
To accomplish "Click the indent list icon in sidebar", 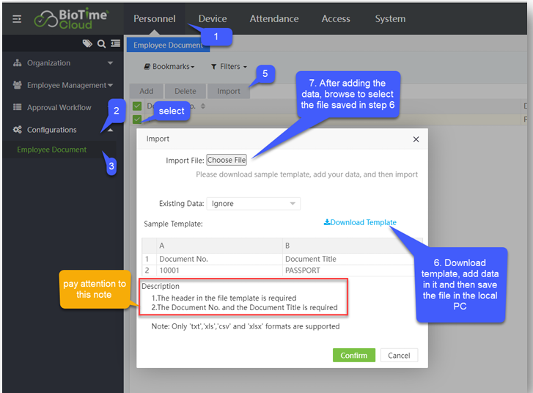I will coord(115,44).
